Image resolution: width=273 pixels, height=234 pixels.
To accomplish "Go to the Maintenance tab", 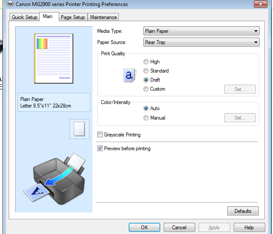I will 103,17.
